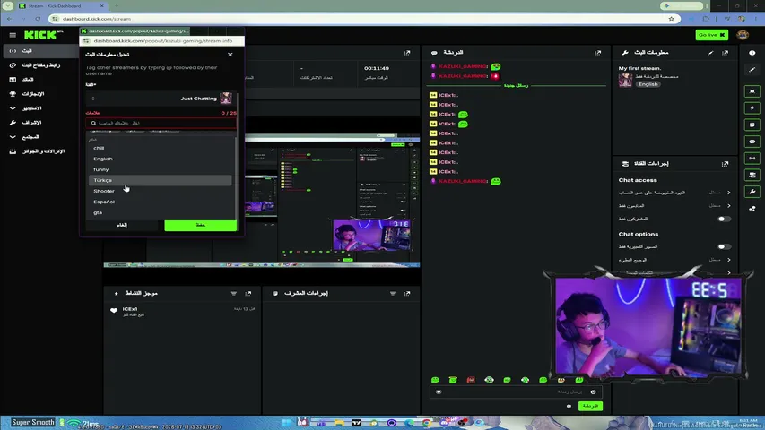The image size is (765, 430).
Task: Click pencil edit icon in right rail
Action: point(752,70)
